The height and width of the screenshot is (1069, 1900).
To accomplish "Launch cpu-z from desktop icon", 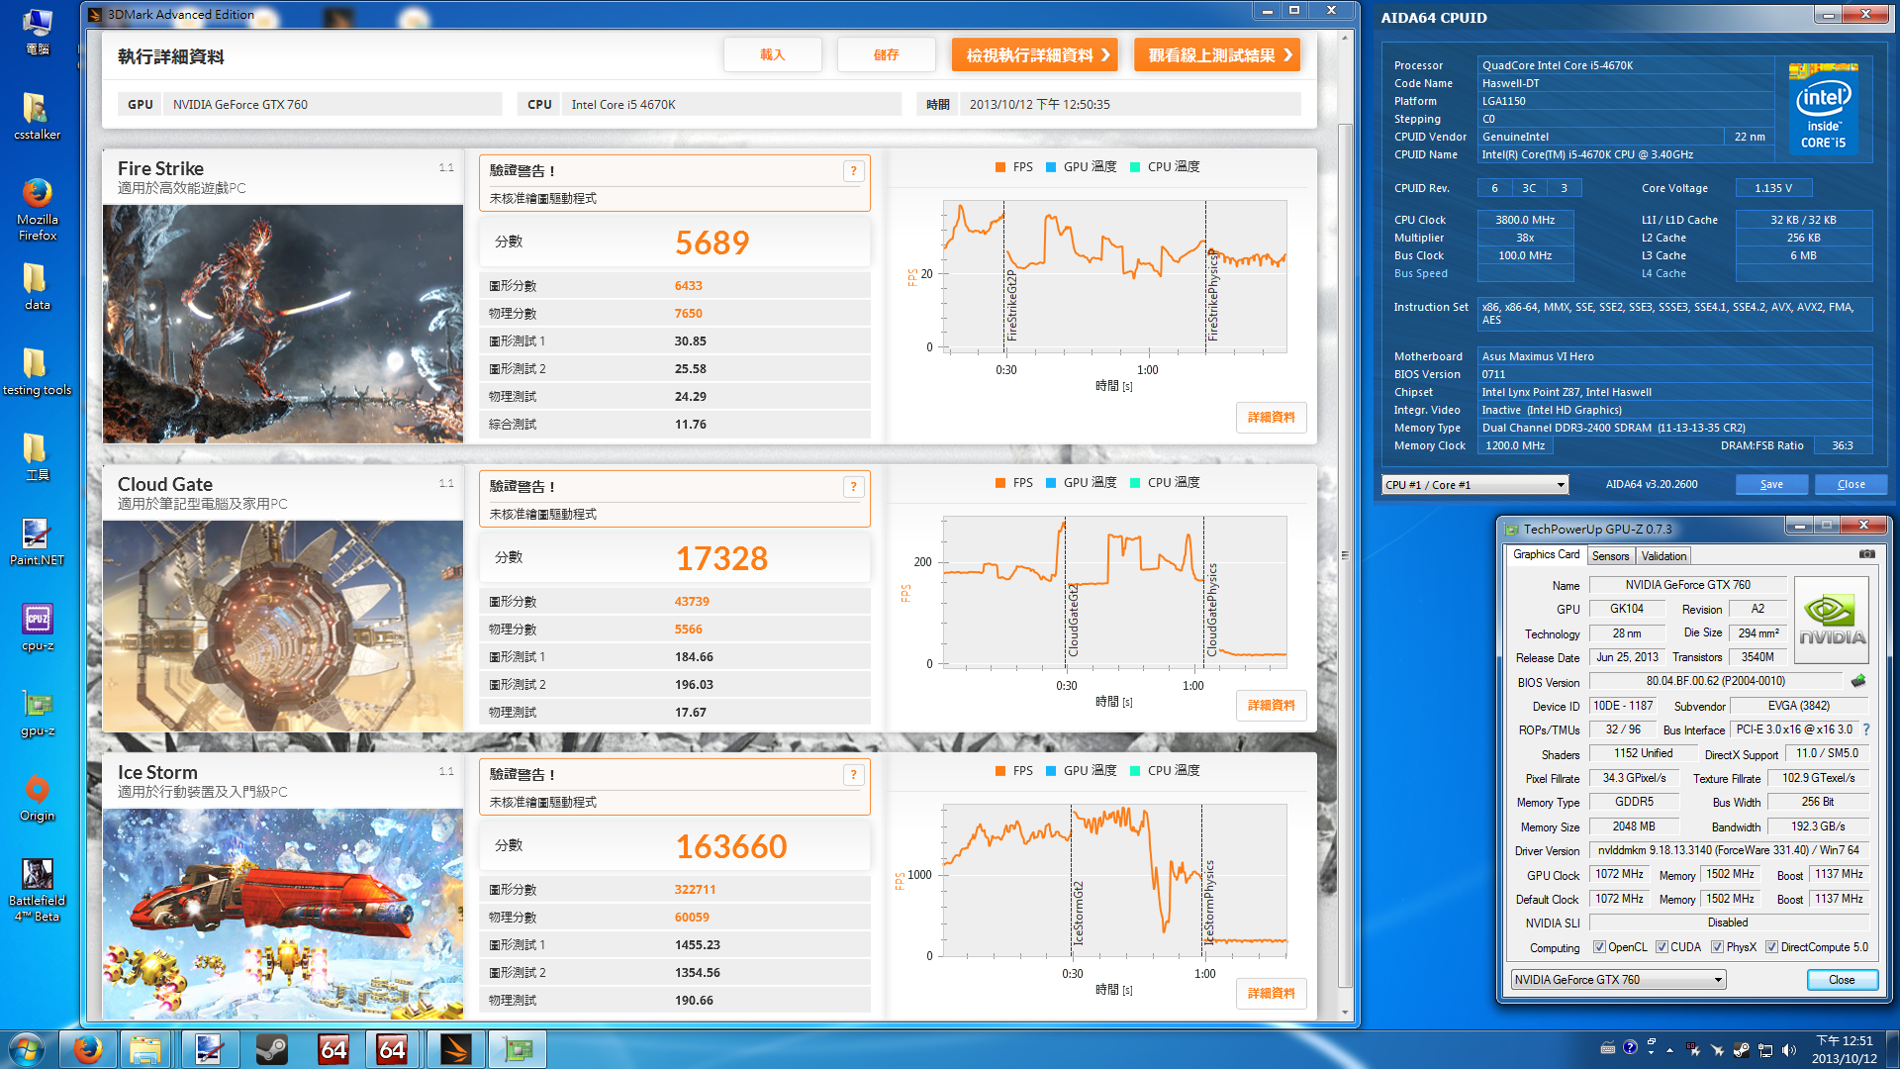I will pos(37,627).
